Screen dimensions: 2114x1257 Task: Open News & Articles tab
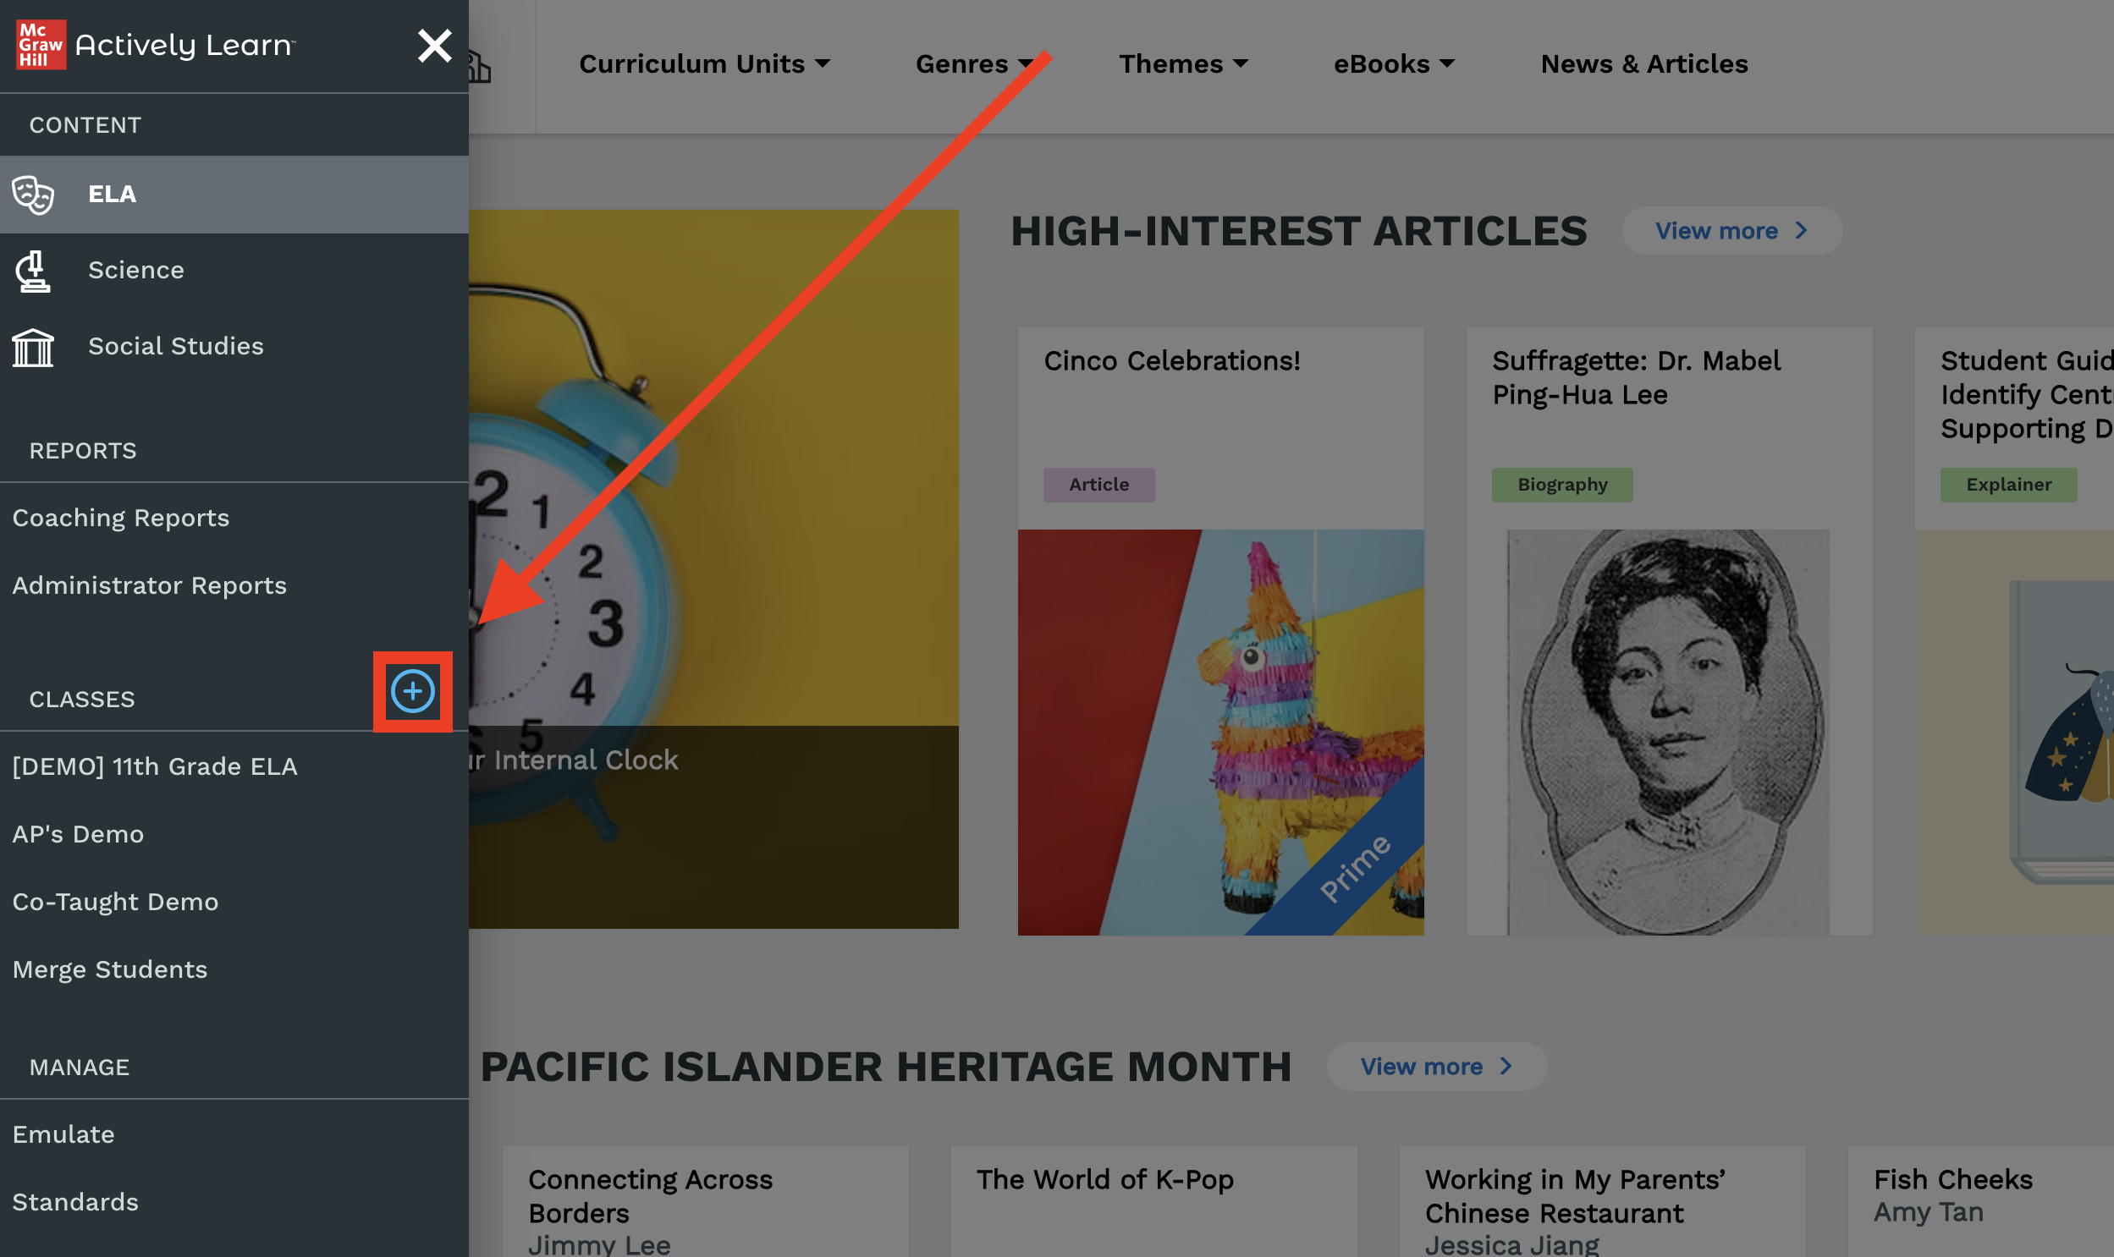pos(1643,64)
